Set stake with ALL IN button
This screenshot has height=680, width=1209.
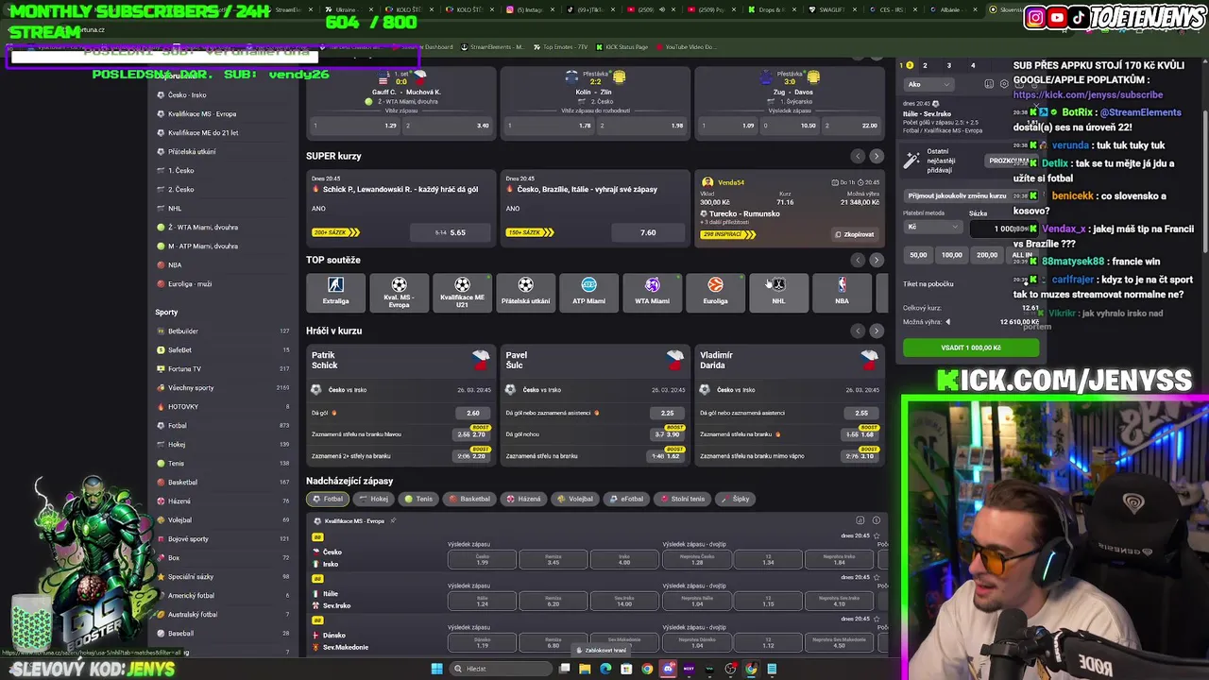pyautogui.click(x=1022, y=255)
